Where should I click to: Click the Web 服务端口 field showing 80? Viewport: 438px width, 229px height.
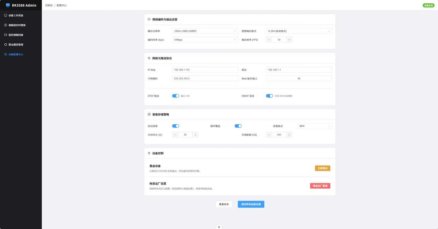tap(299, 78)
